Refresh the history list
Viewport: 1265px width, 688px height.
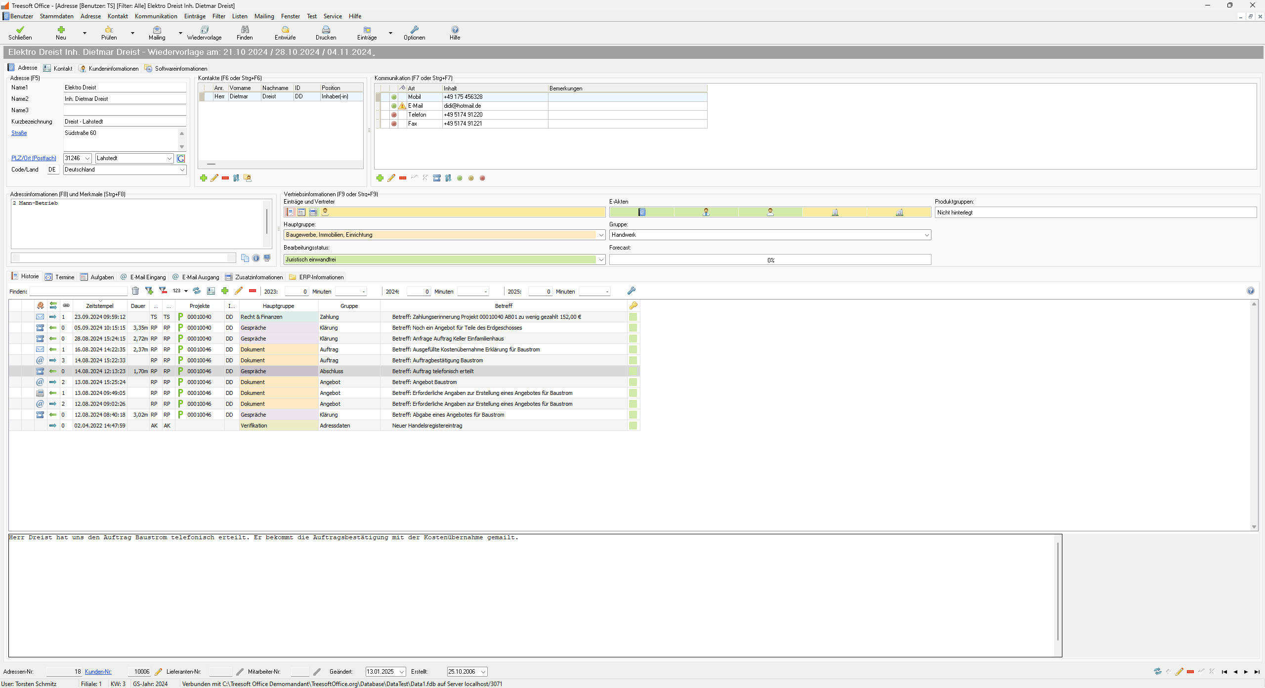tap(197, 291)
